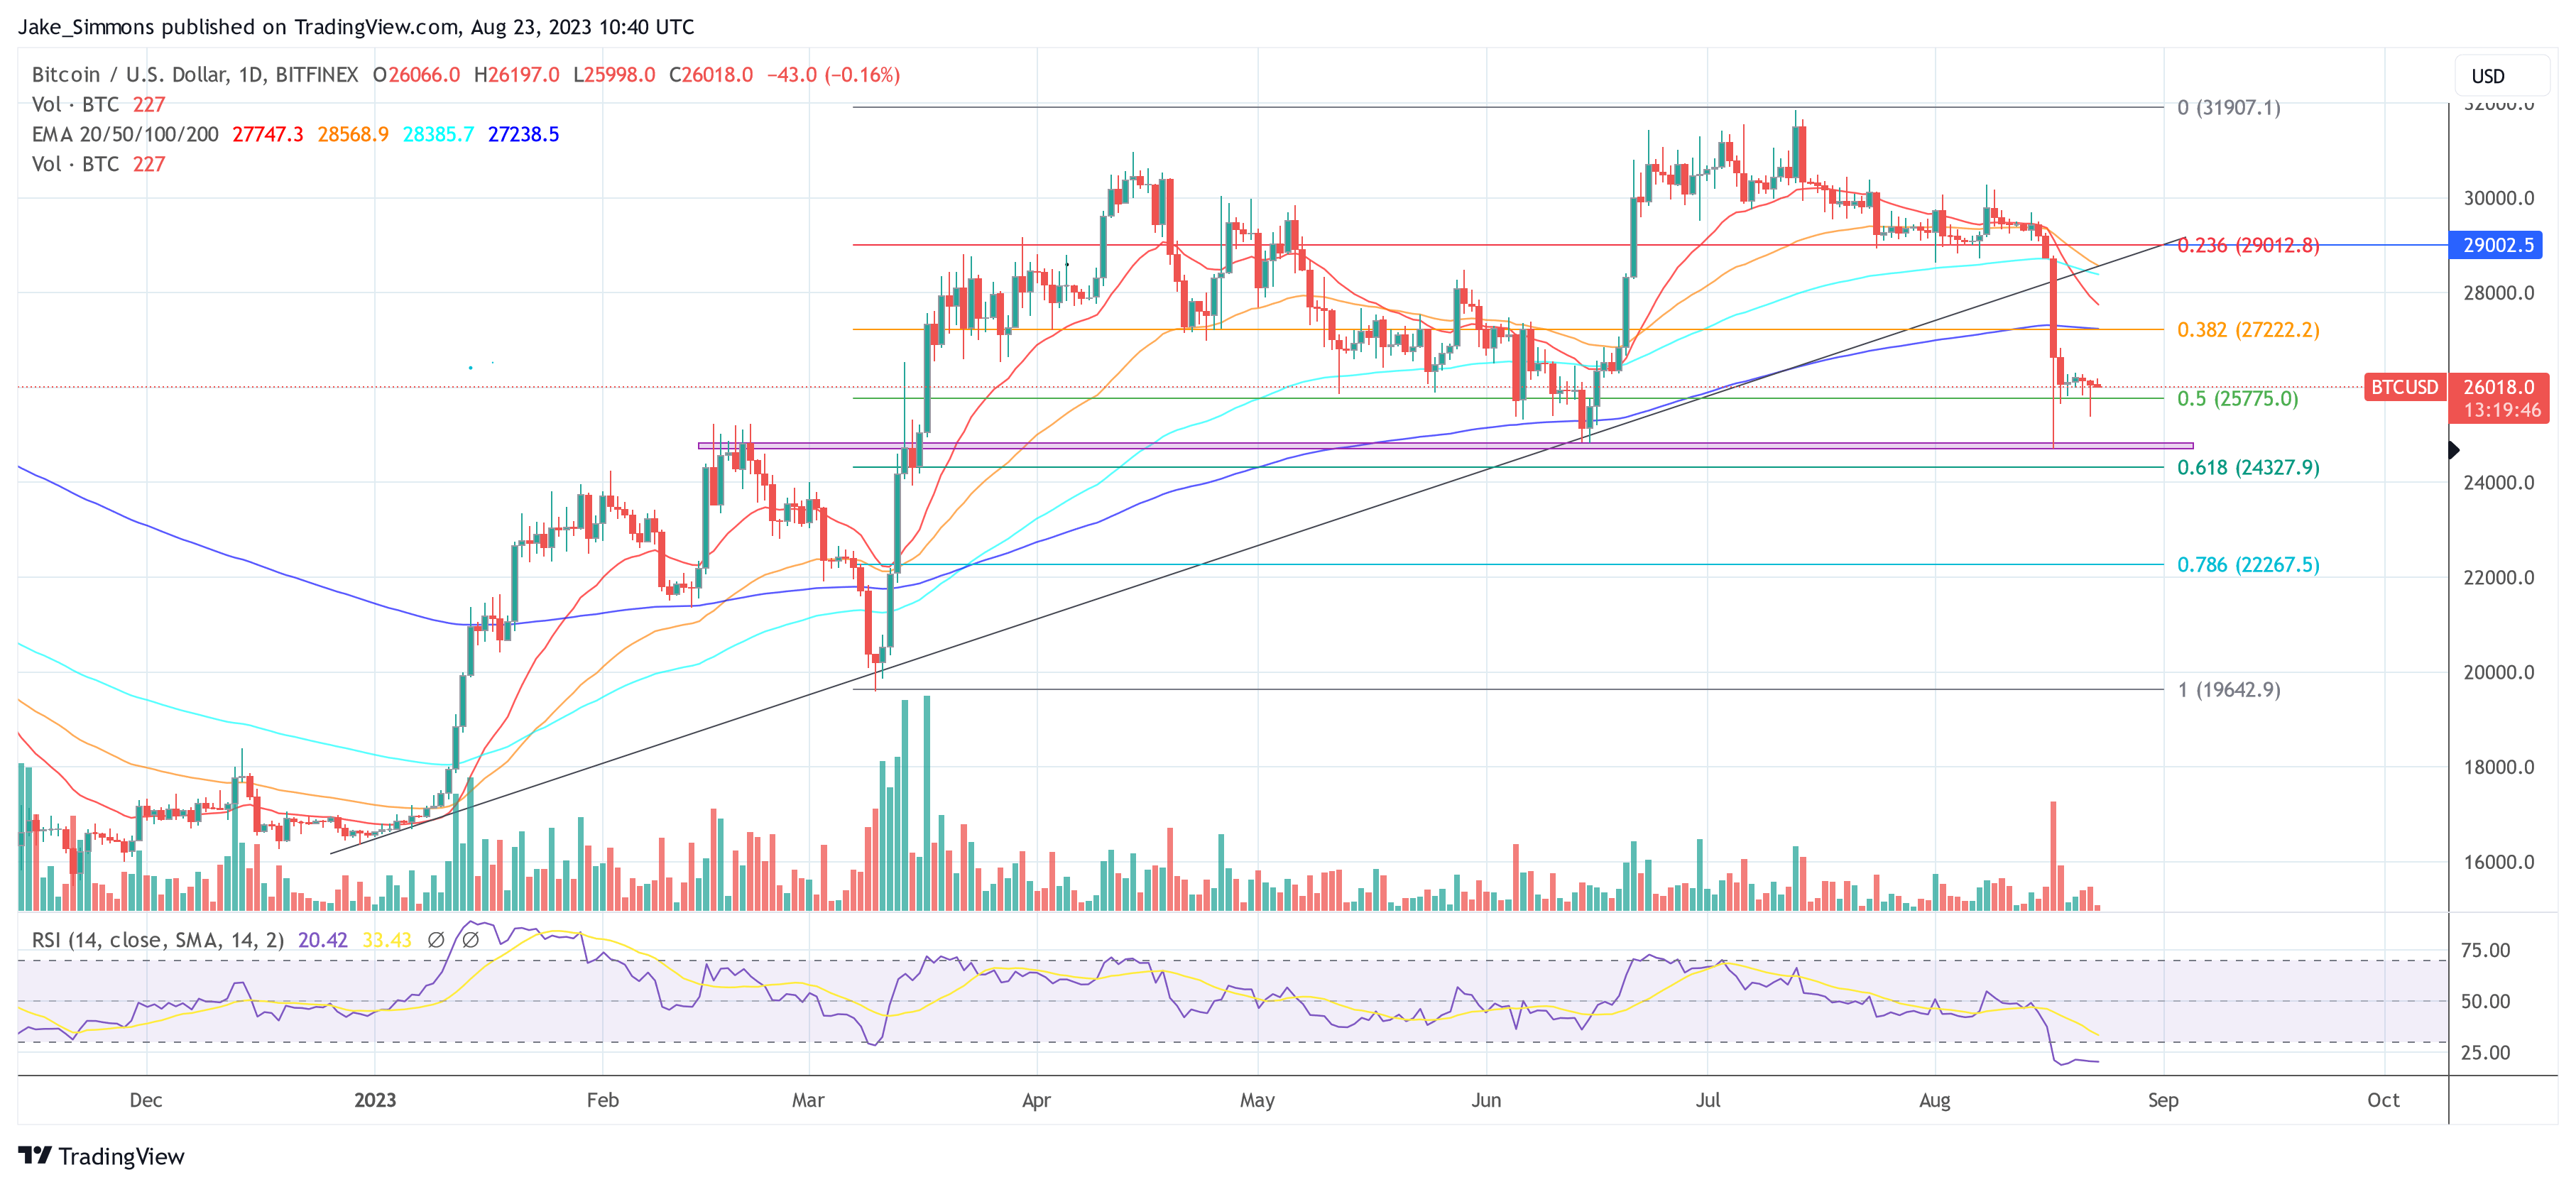Viewport: 2576px width, 1187px height.
Task: Click the red BTCUSD price tag
Action: point(2404,387)
